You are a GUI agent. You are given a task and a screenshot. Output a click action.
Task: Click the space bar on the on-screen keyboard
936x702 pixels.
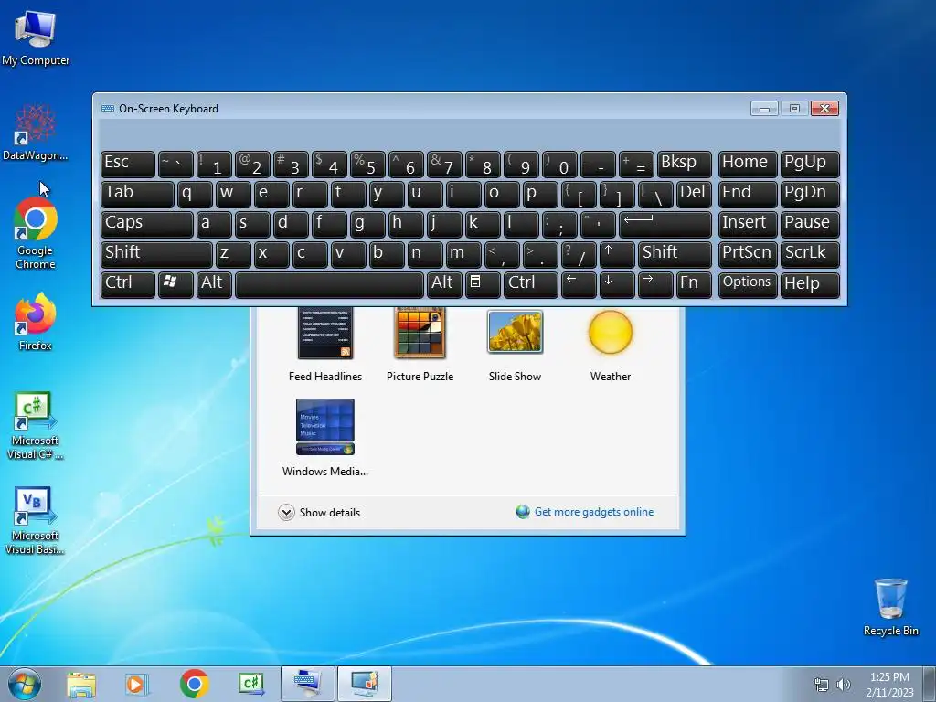coord(329,284)
